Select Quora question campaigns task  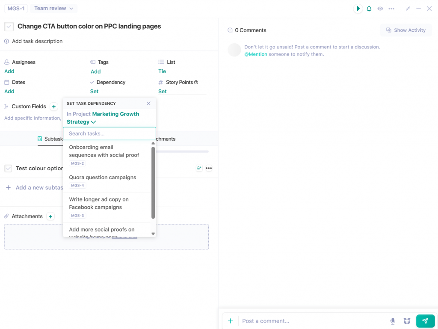click(x=107, y=181)
